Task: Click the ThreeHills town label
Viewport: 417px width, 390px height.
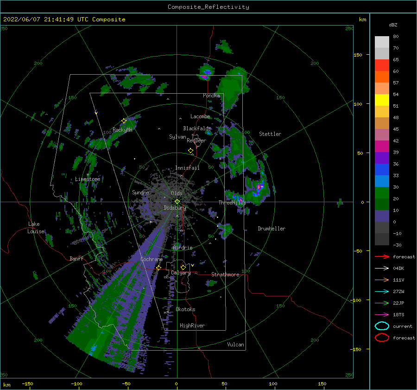Action: [233, 203]
